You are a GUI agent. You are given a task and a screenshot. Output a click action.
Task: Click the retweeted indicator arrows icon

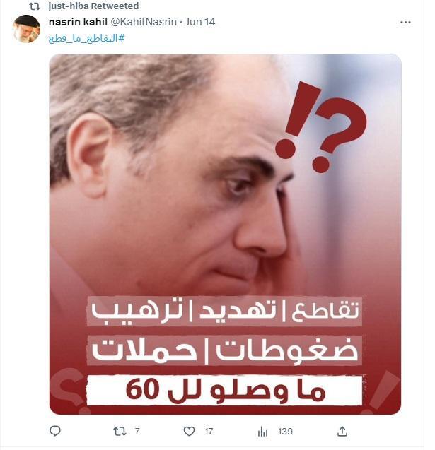35,6
